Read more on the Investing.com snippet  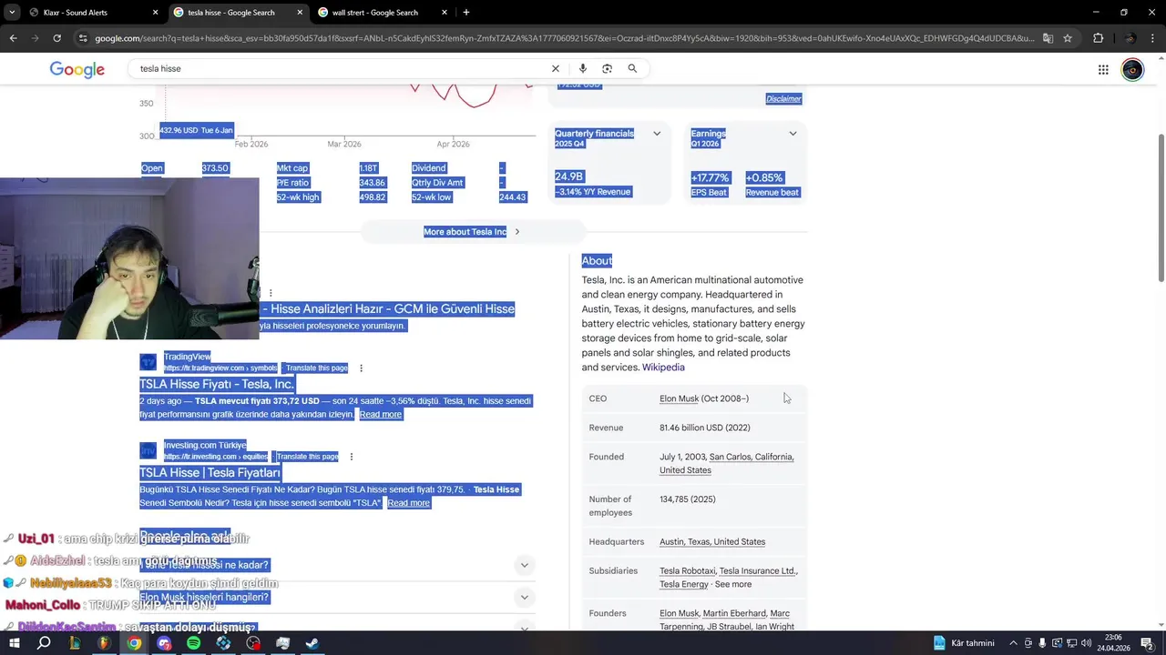pos(408,503)
